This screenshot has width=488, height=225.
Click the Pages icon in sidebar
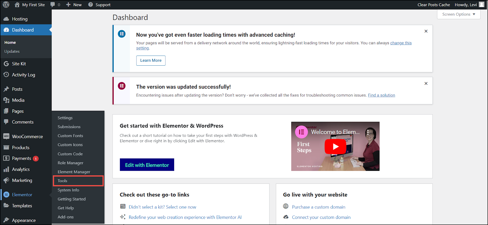click(x=6, y=111)
